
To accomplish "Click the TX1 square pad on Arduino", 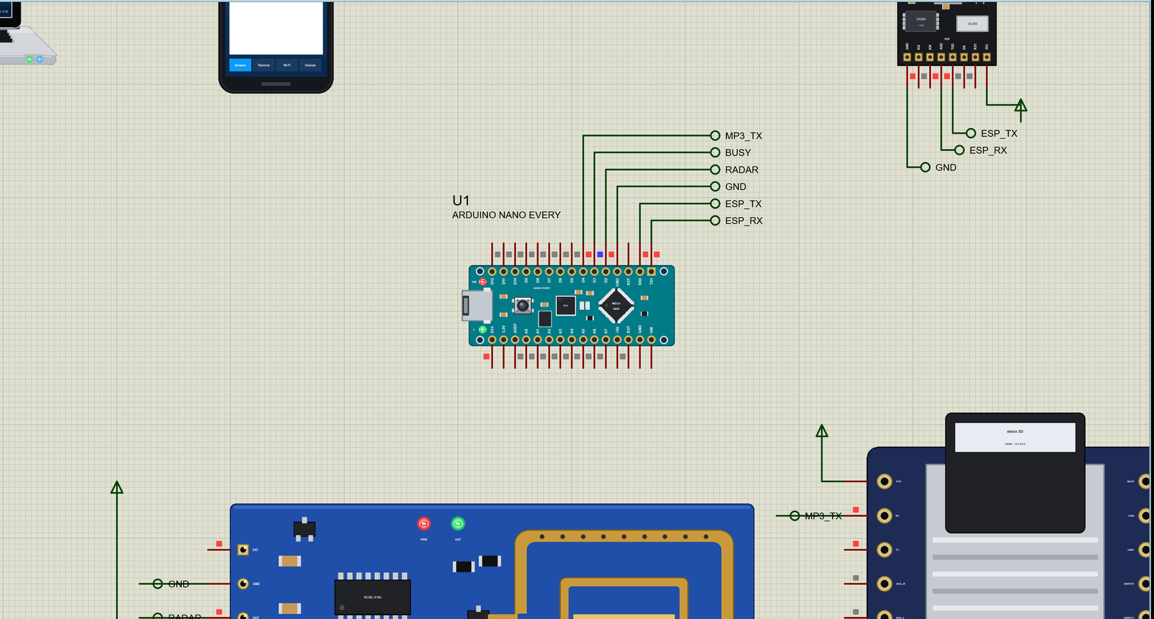I will (x=651, y=271).
